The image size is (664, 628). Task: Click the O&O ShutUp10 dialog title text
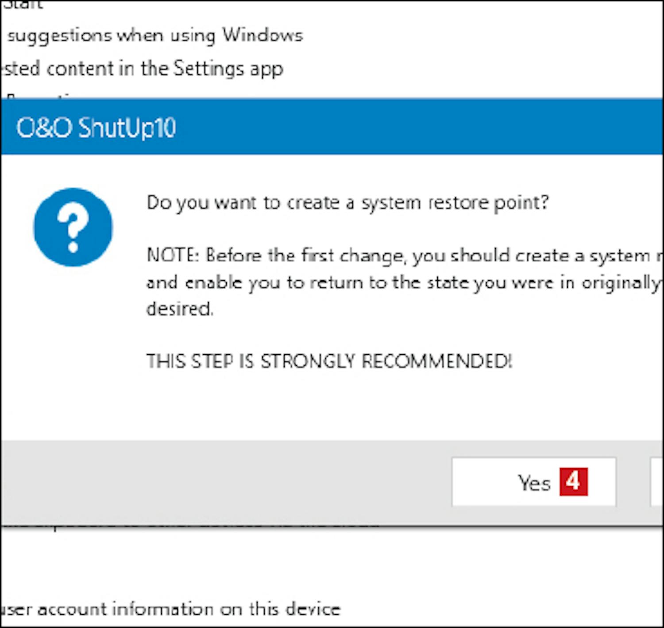pos(96,128)
